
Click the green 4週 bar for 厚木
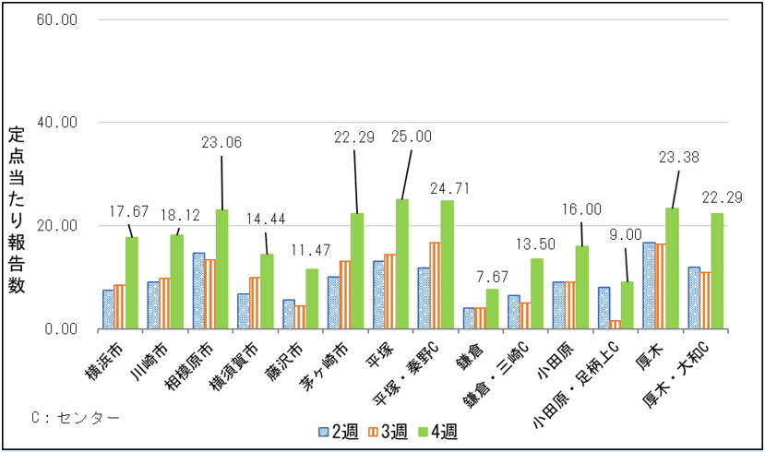672,268
